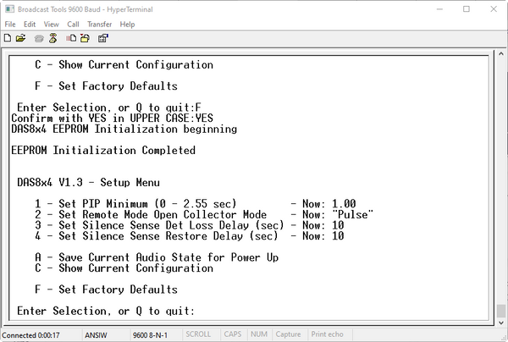The image size is (508, 342).
Task: Click the 'Now: 1.00' value
Action: pos(329,204)
